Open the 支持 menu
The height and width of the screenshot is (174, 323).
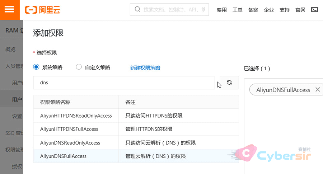point(285,10)
